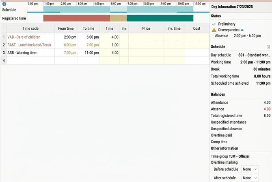Screen dimensions: 272x182
Task: Click the light teal schedule break segment
Action: [x=118, y=9]
